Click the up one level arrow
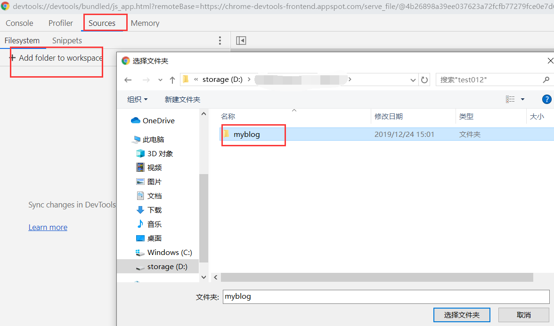The width and height of the screenshot is (554, 326). [172, 80]
